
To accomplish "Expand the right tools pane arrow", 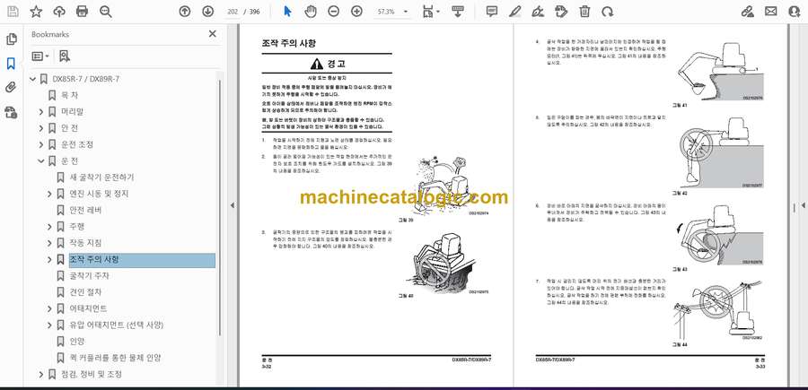I will 803,205.
